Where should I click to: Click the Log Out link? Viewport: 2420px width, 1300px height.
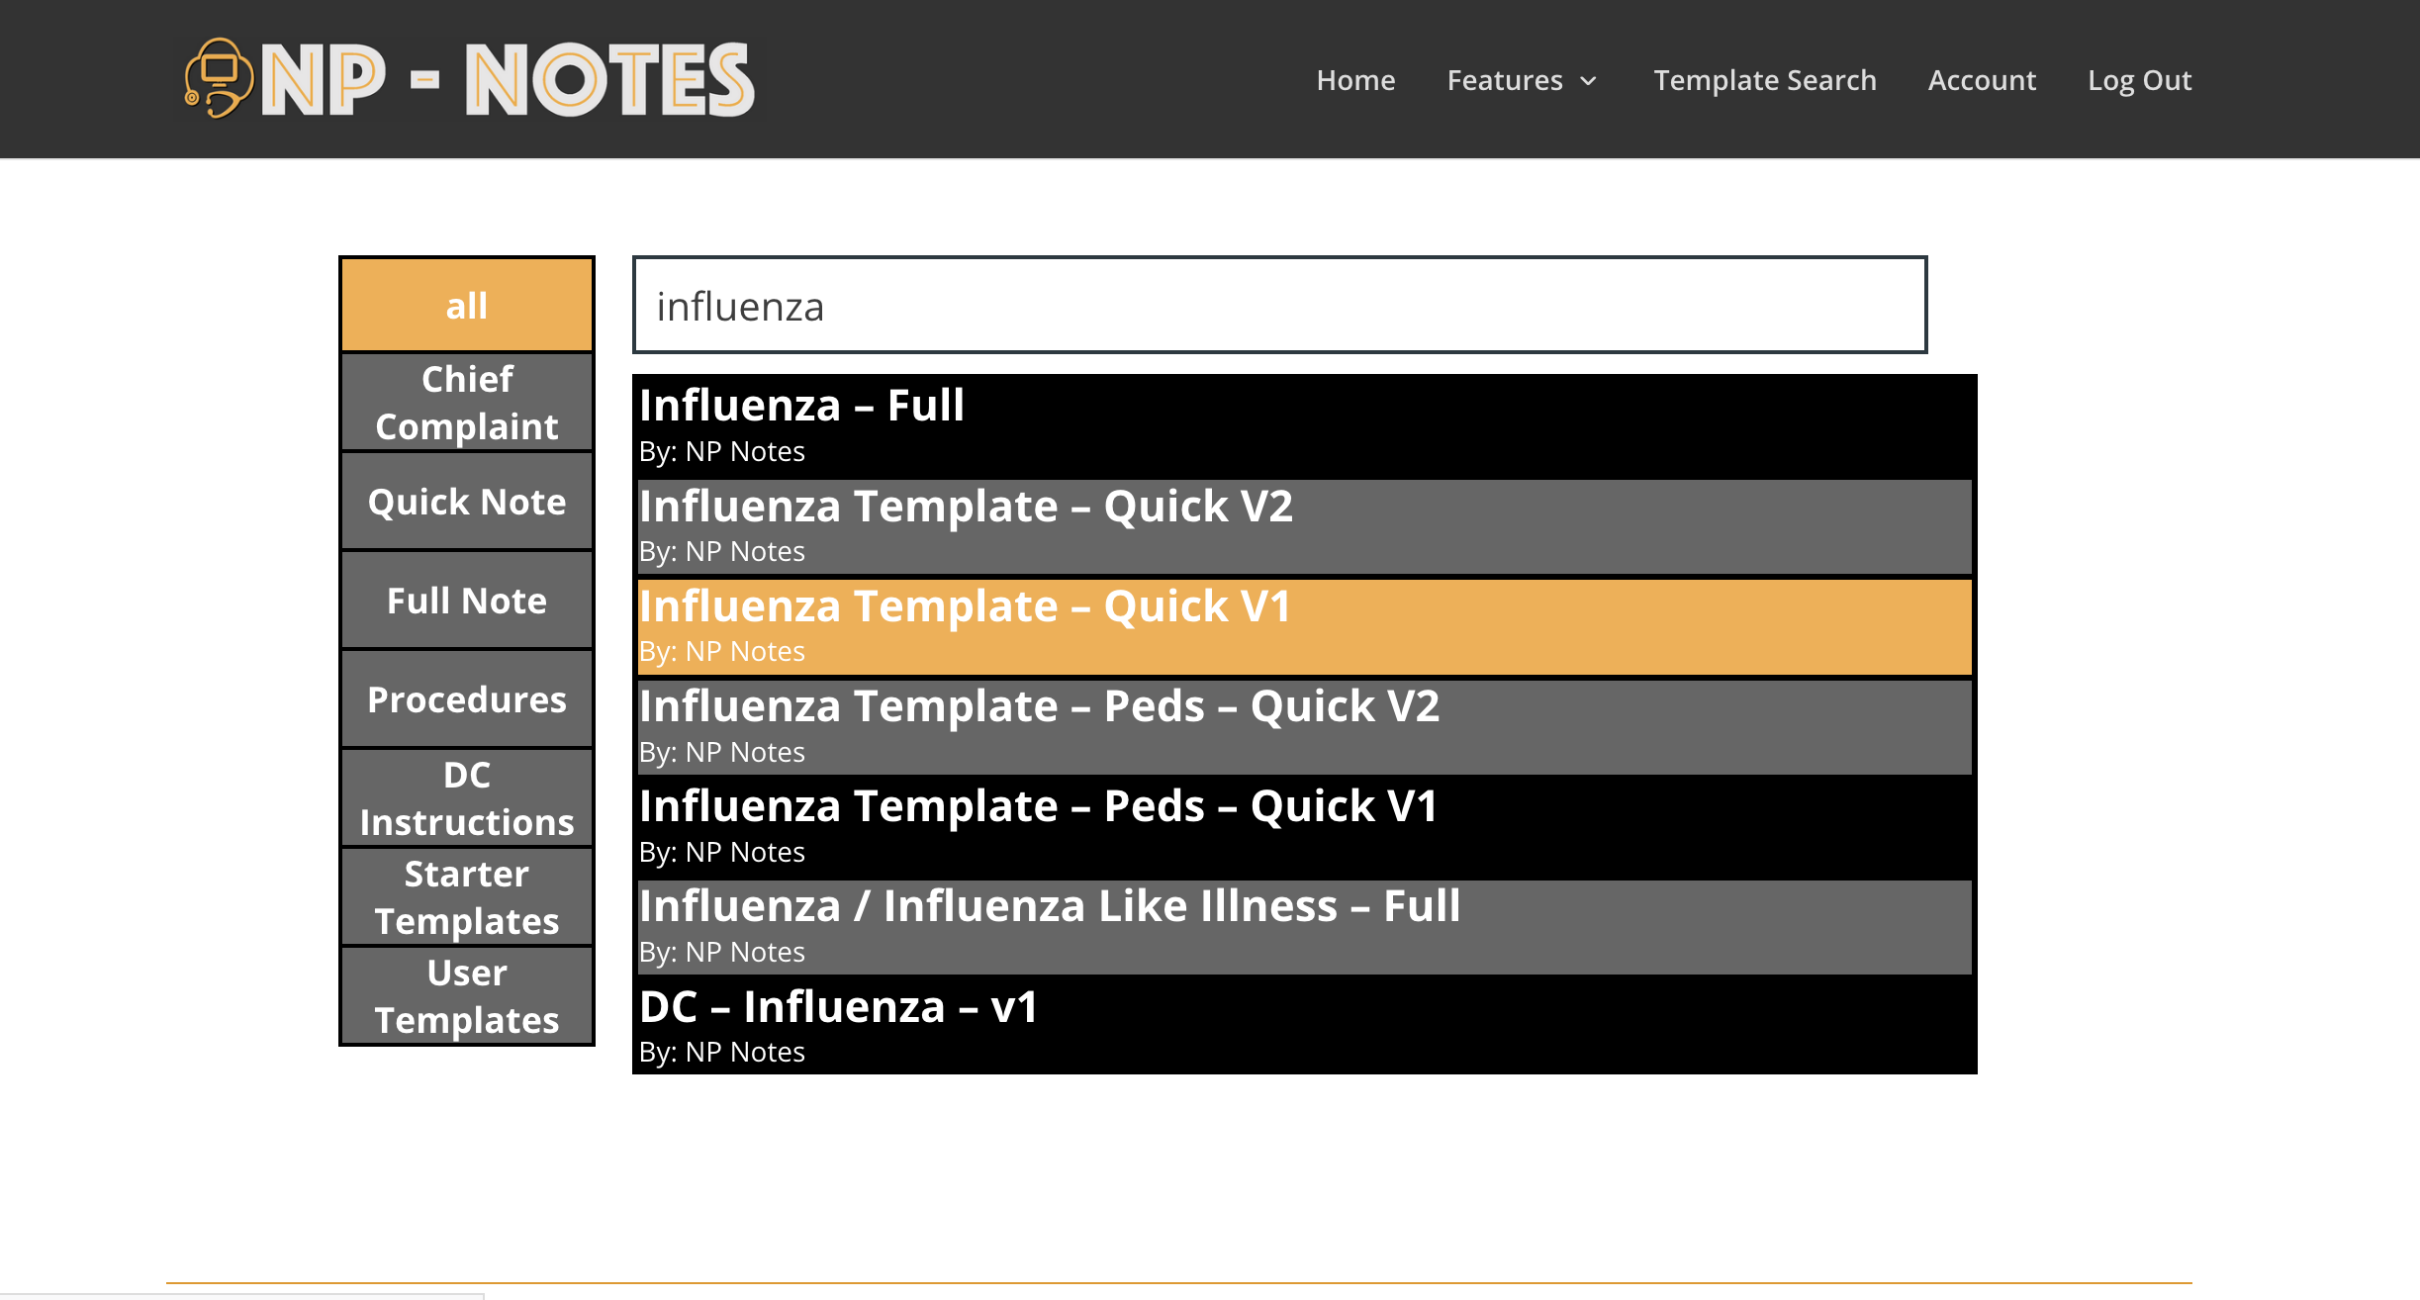tap(2139, 80)
